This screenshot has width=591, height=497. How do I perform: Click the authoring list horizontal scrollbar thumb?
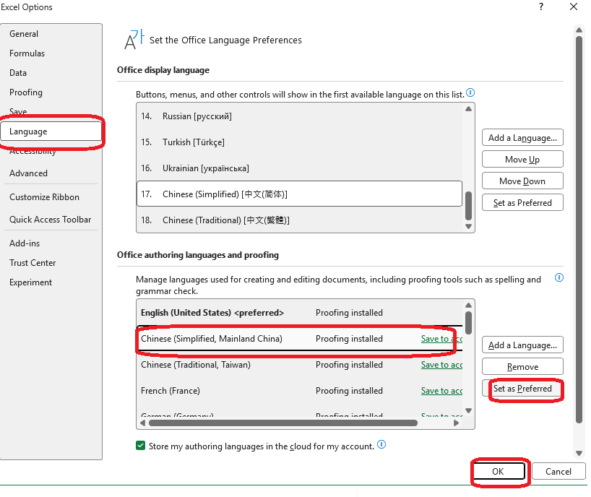(283, 423)
